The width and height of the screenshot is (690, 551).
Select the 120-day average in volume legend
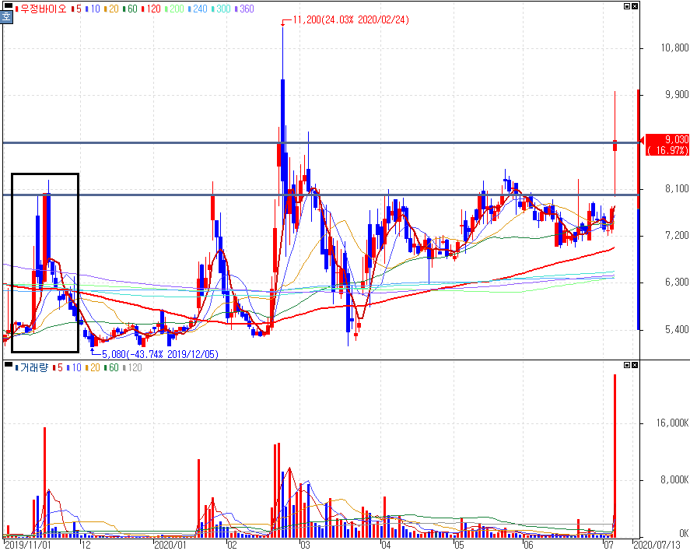[132, 367]
